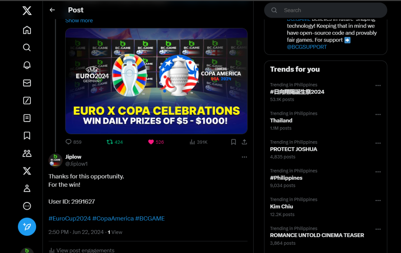Open more options for Thailand trend
401x253 pixels.
(378, 115)
